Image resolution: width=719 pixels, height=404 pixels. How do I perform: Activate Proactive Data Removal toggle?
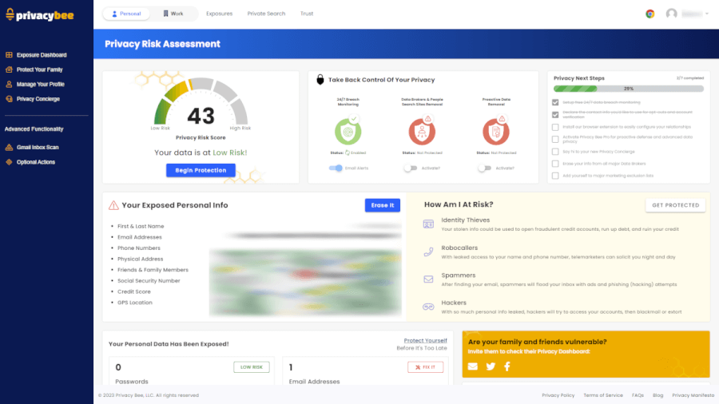(484, 168)
